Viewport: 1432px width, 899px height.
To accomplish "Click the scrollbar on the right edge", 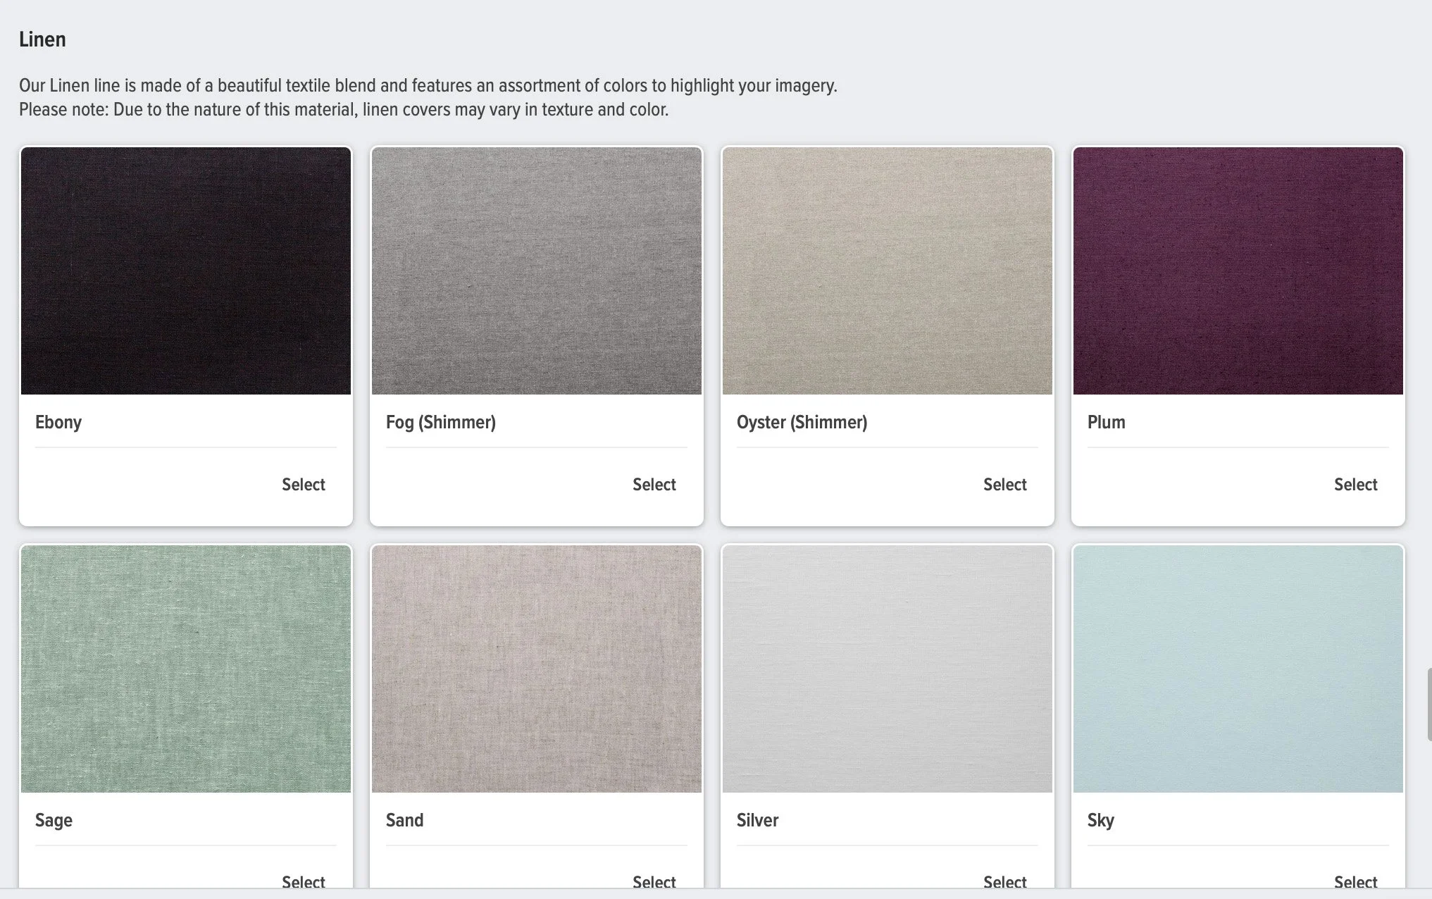I will click(x=1428, y=701).
